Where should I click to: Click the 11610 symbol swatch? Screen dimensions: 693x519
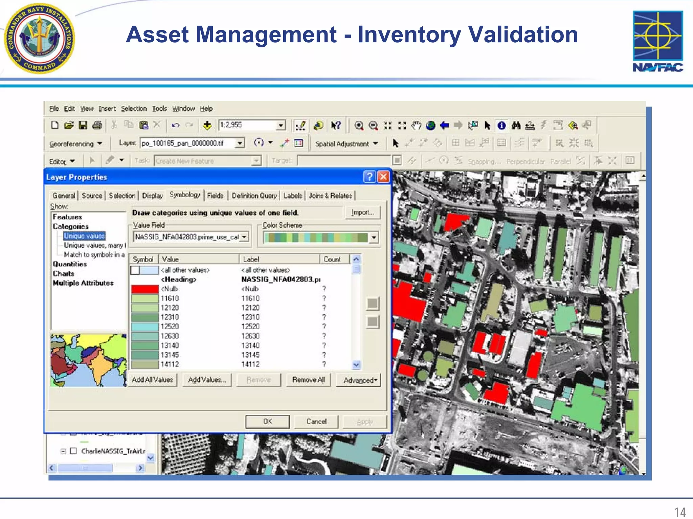[145, 298]
